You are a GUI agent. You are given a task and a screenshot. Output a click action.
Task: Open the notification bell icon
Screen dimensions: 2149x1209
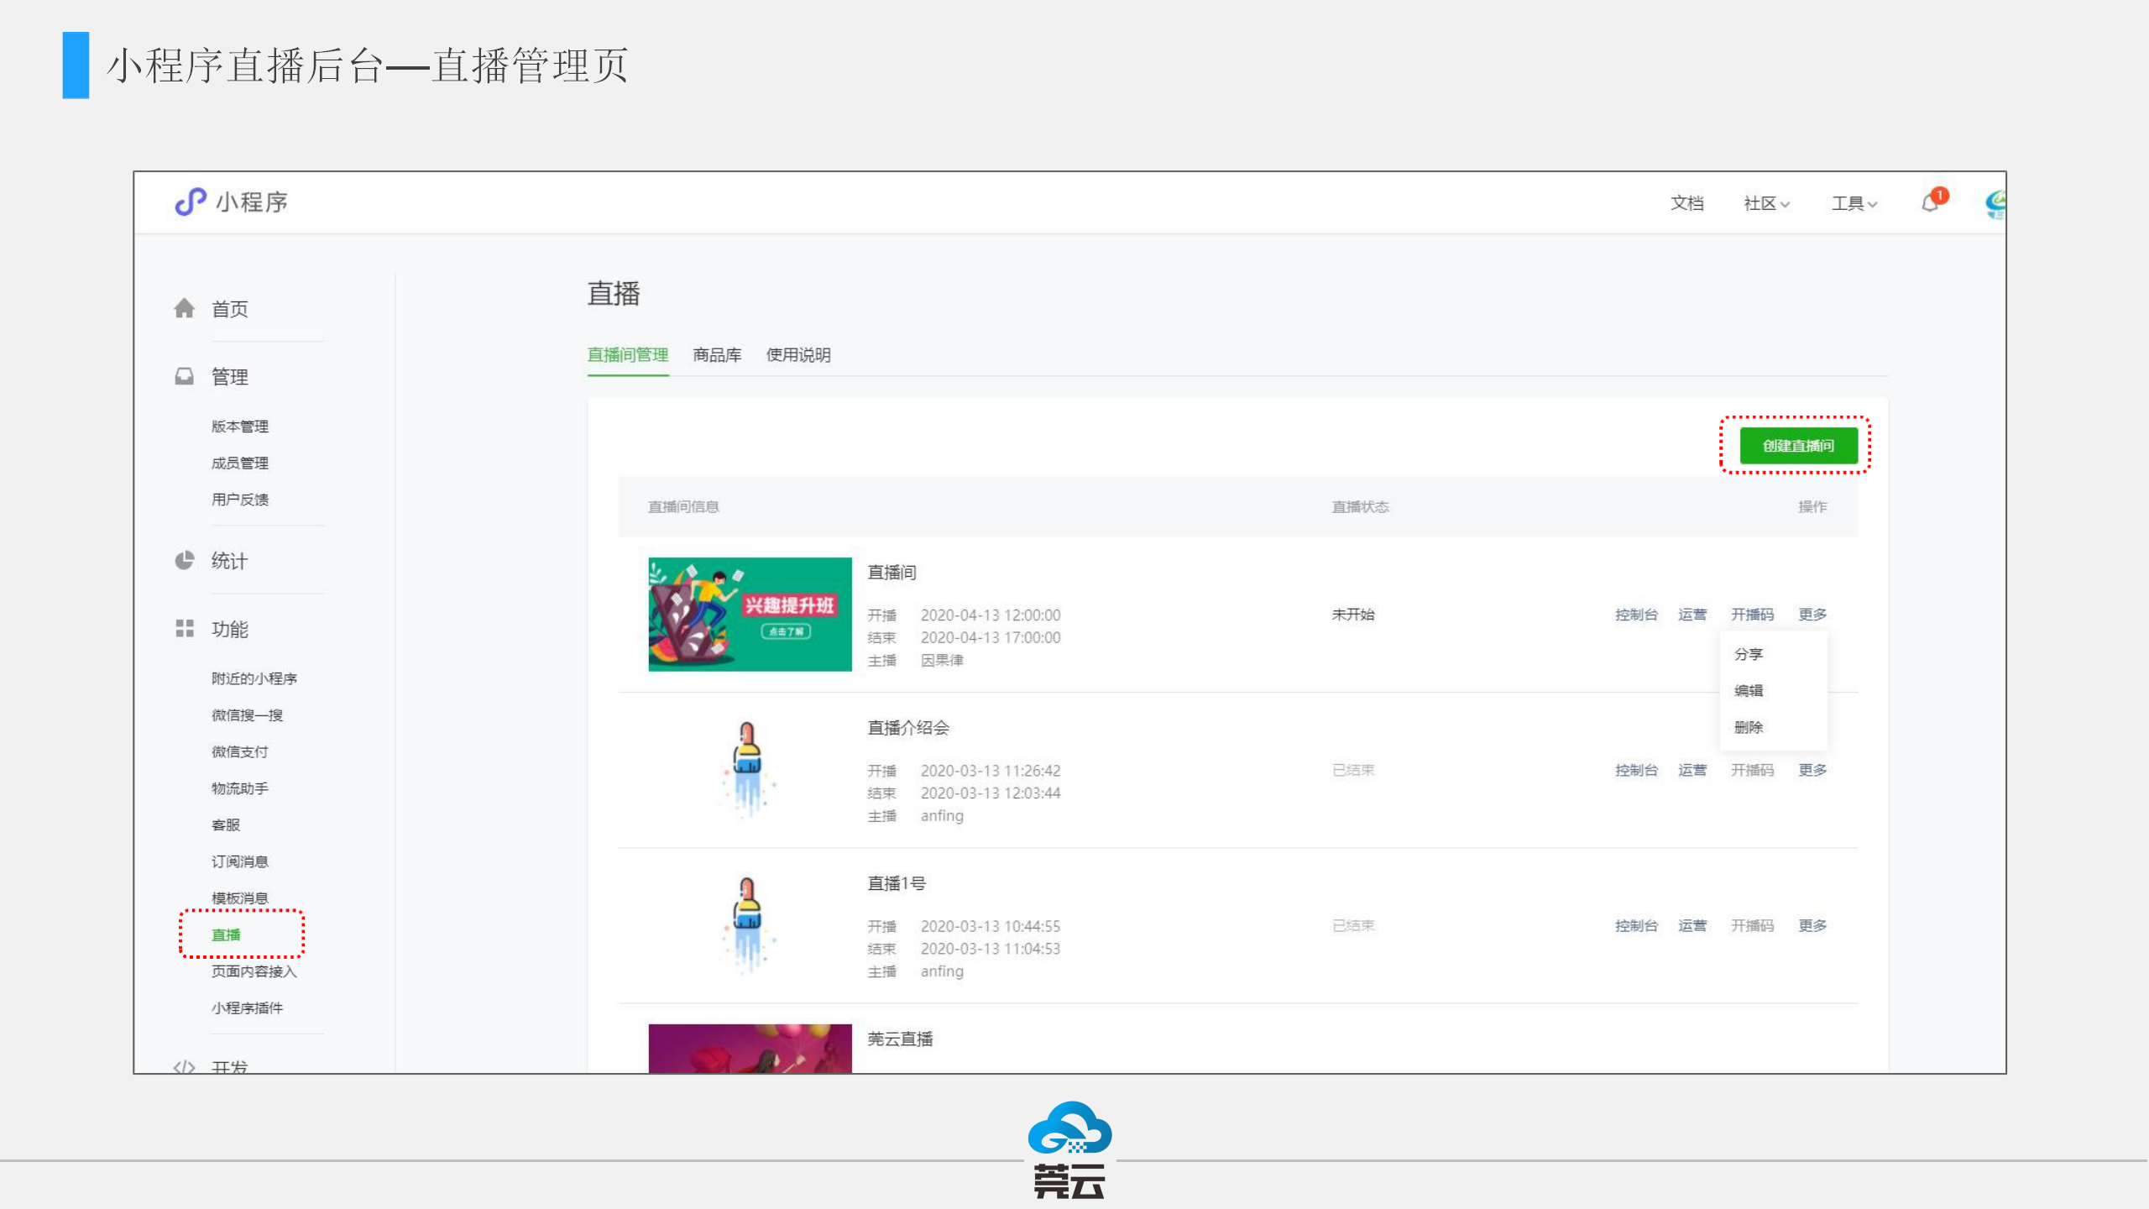coord(1931,202)
